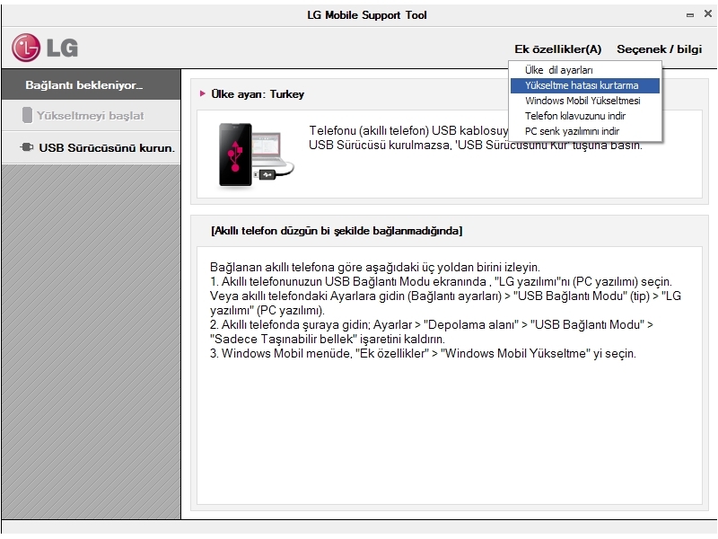
Task: Select the Bağlantı bekleniyor sidebar header
Action: pos(92,84)
